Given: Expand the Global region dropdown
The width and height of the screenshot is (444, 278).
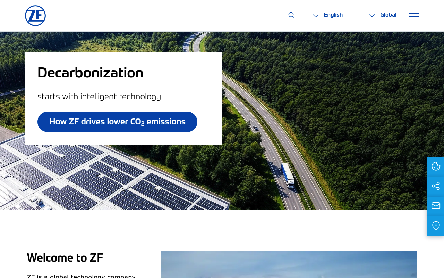Looking at the screenshot, I should click(x=383, y=15).
